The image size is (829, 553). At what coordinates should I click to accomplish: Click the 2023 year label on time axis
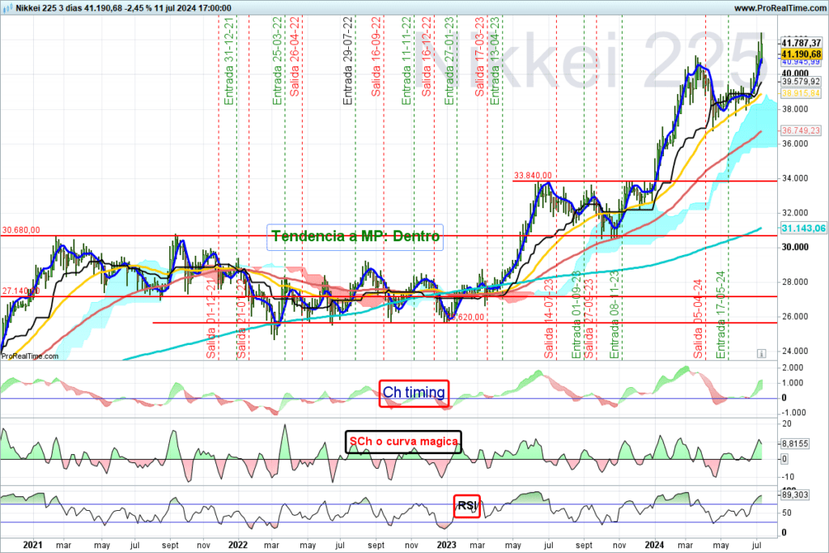coord(446,545)
